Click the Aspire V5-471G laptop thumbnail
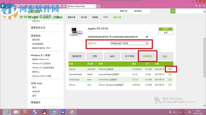The image size is (206, 115). coord(77,32)
